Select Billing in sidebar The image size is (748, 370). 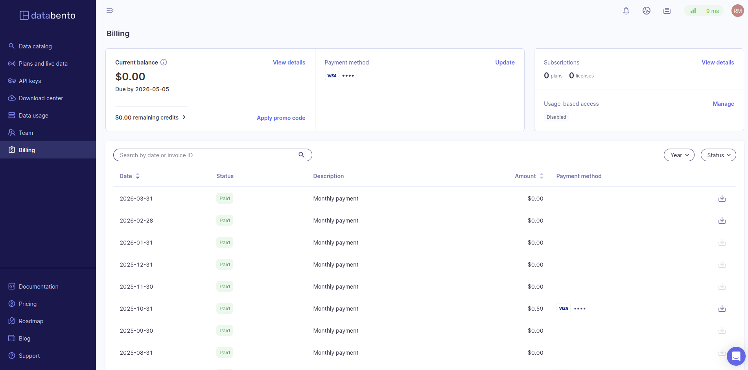tap(48, 150)
